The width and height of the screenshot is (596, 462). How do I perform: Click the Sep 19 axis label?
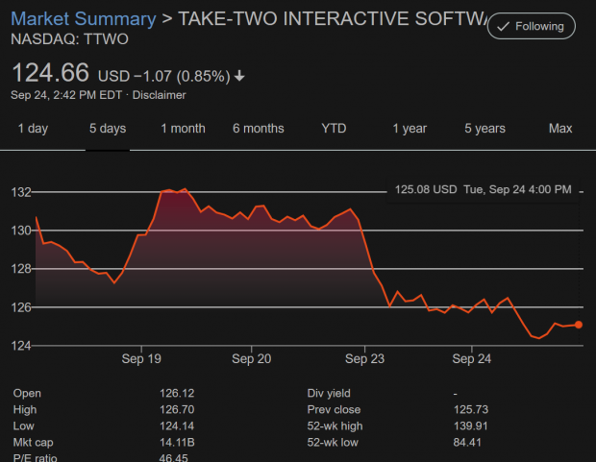[141, 358]
